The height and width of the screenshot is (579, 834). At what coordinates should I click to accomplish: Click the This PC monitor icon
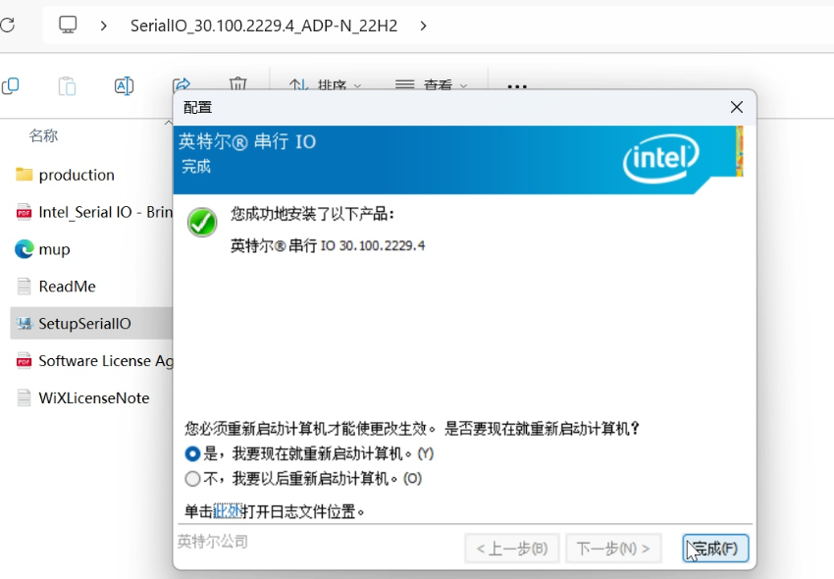(68, 26)
